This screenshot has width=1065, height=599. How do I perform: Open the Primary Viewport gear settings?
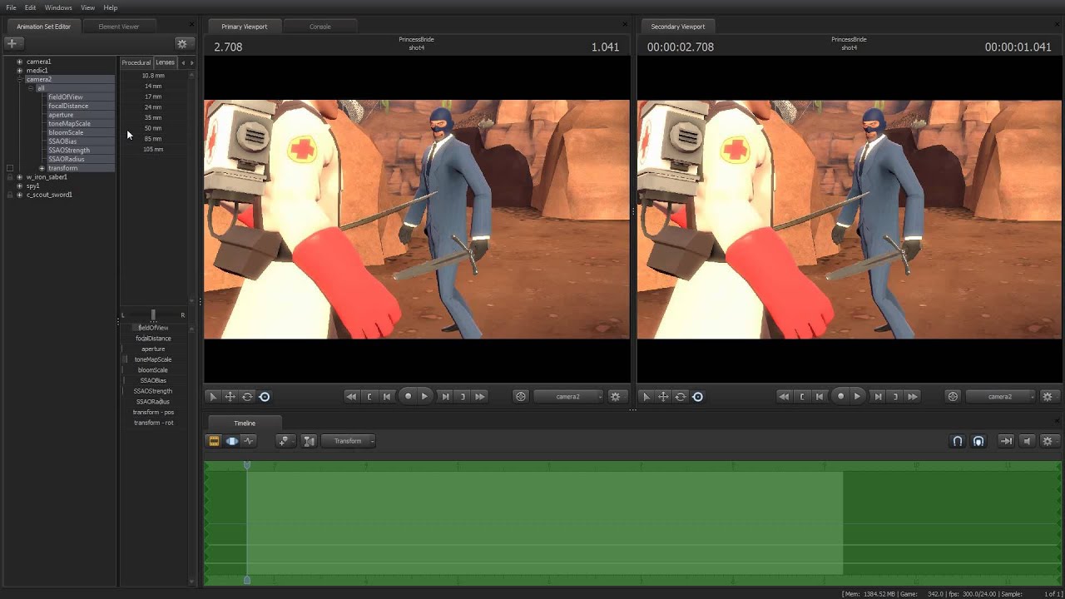pos(615,397)
